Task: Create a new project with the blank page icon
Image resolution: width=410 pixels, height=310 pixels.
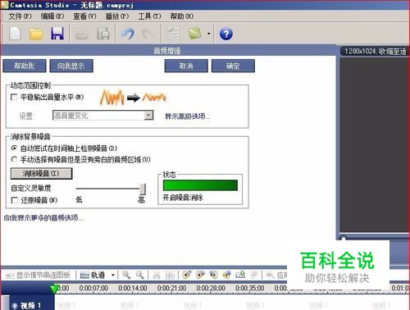Action: pos(15,34)
